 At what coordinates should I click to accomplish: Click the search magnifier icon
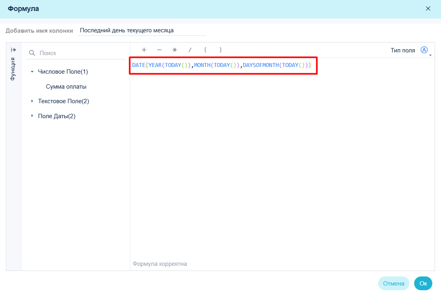coord(32,53)
